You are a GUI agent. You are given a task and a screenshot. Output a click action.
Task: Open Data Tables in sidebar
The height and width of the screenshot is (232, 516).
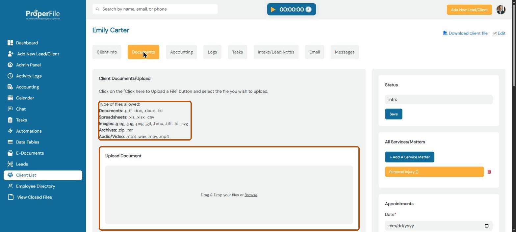[28, 142]
